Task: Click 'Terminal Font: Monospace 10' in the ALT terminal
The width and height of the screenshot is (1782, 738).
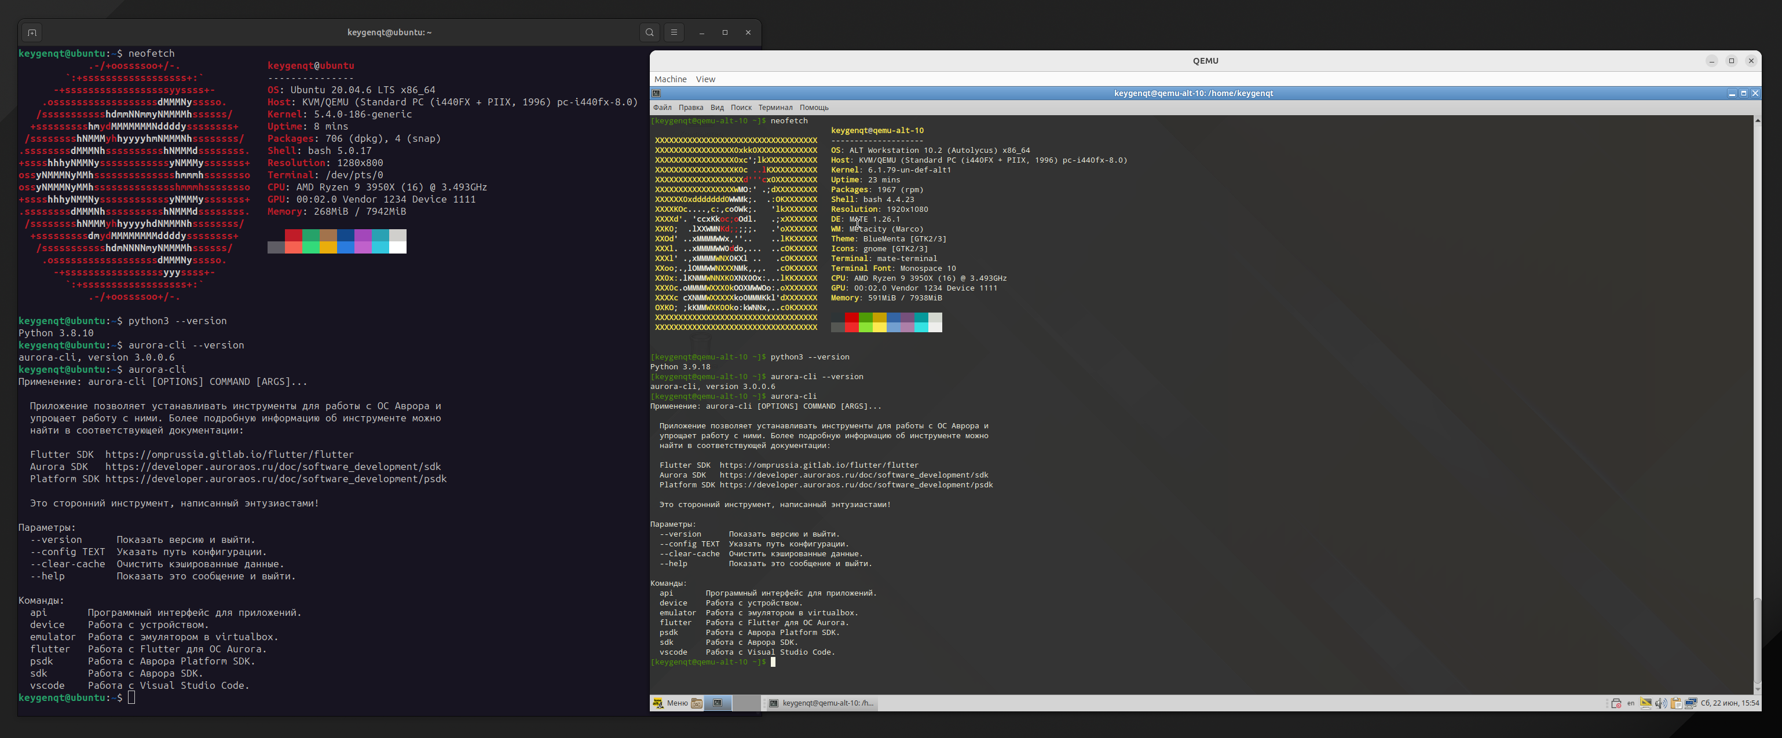Action: coord(893,269)
